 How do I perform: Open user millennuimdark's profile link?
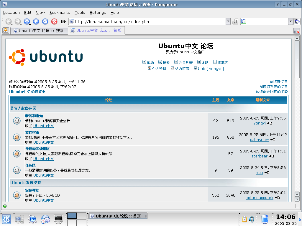point(260,197)
